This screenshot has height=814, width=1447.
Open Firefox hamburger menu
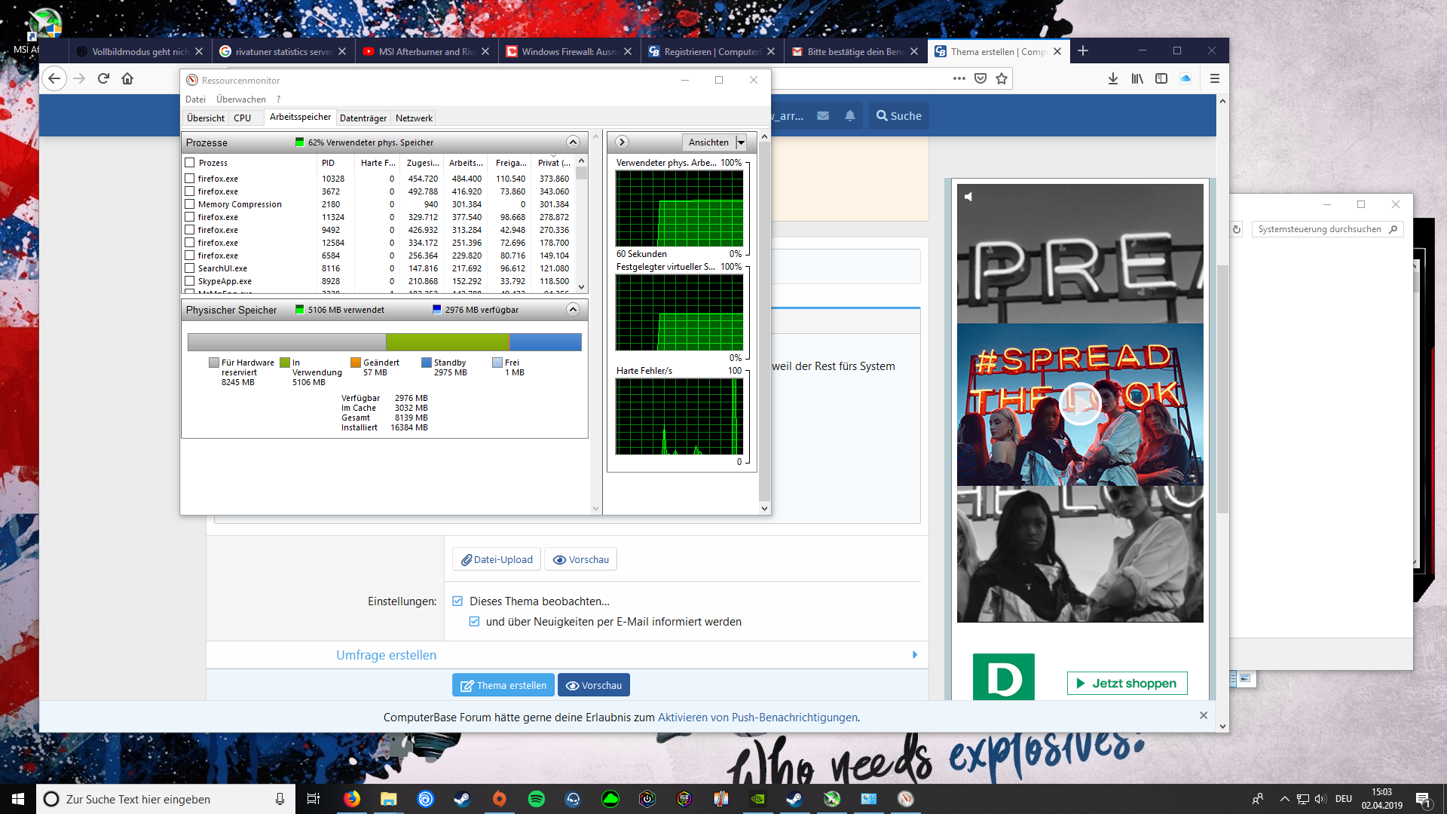pyautogui.click(x=1215, y=78)
